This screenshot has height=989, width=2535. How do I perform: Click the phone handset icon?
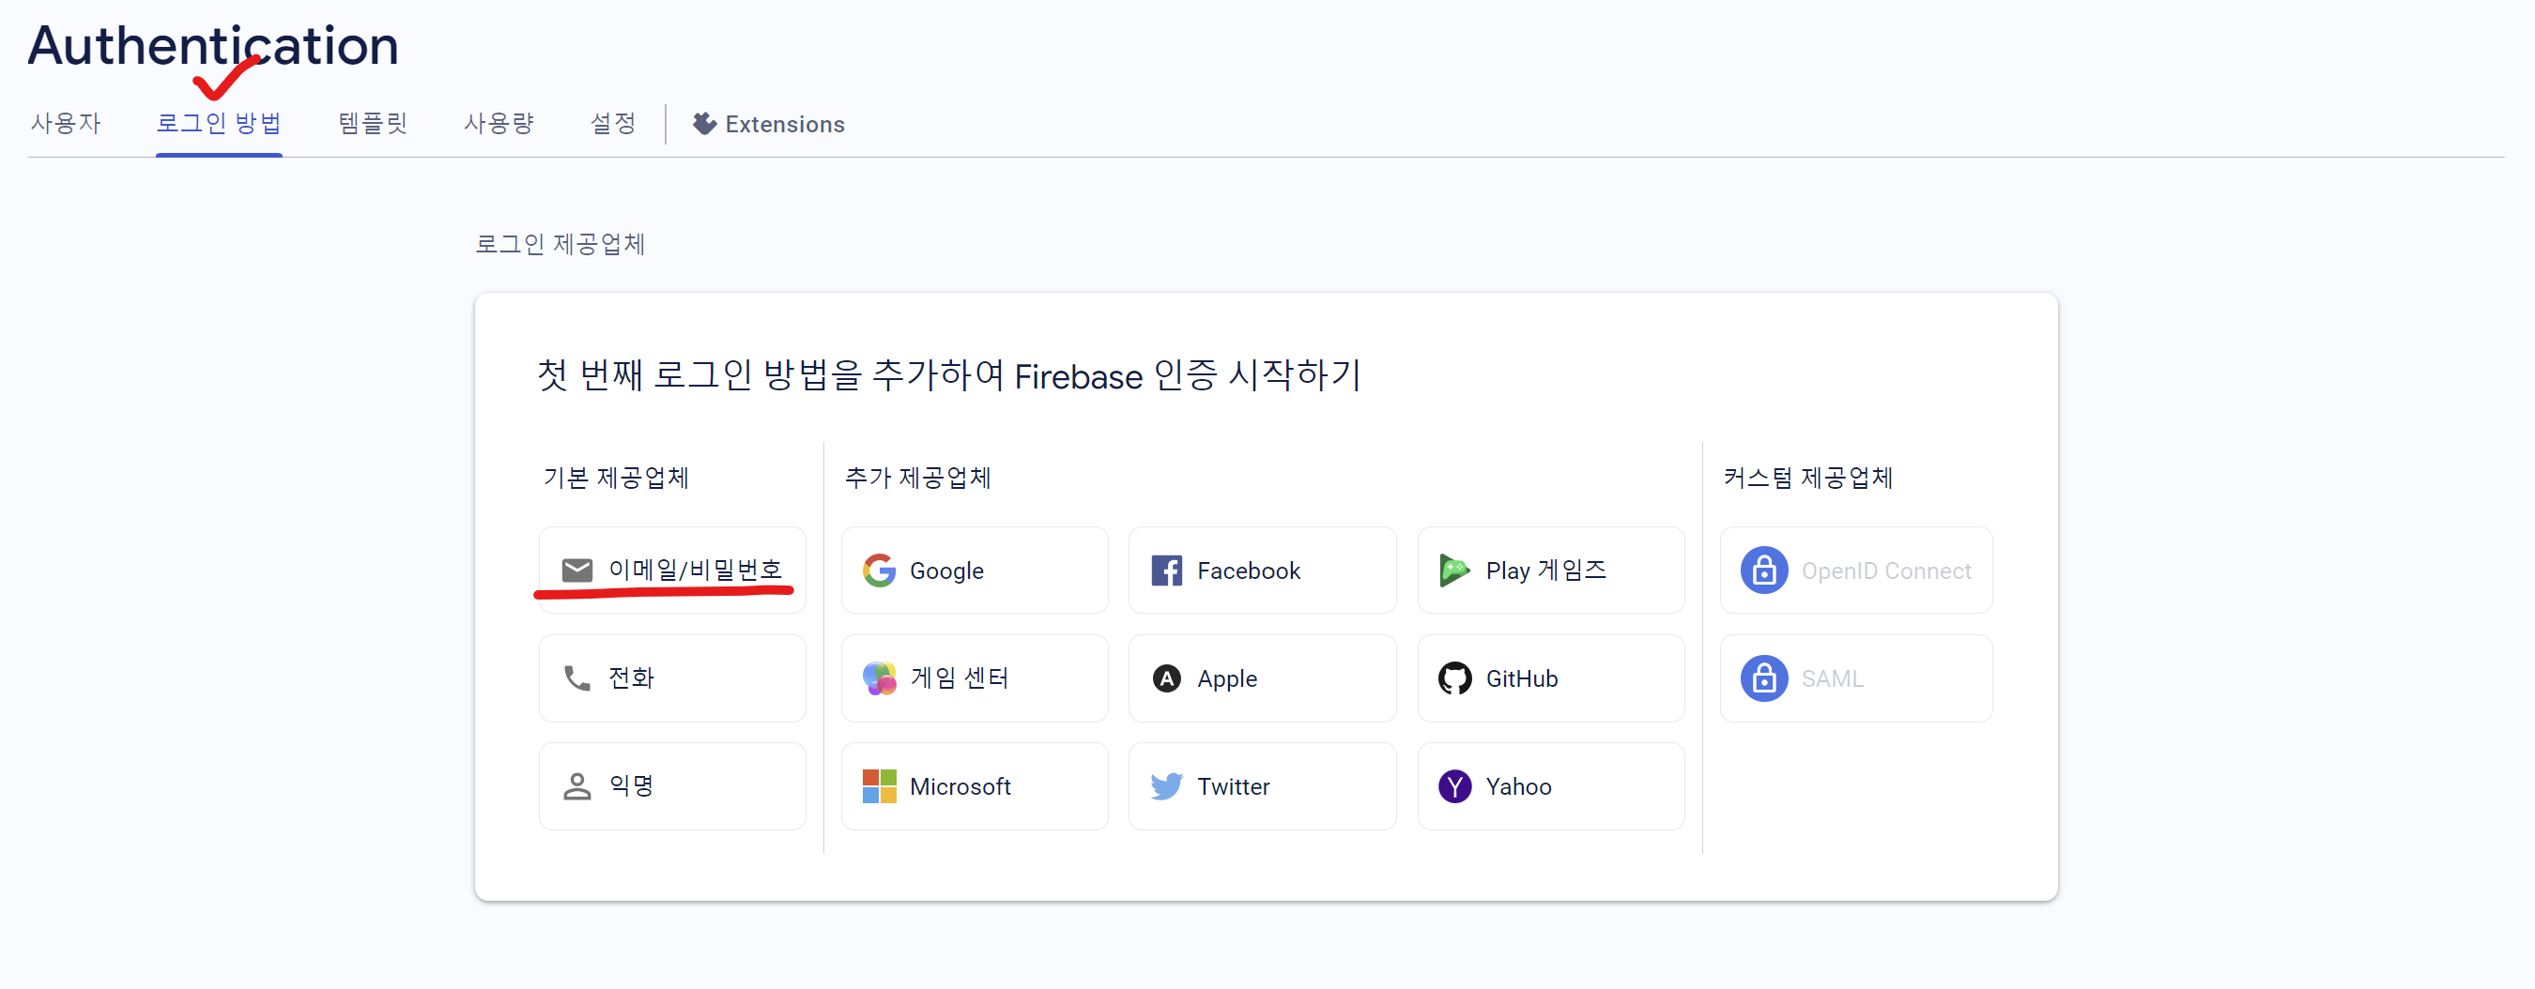click(576, 678)
